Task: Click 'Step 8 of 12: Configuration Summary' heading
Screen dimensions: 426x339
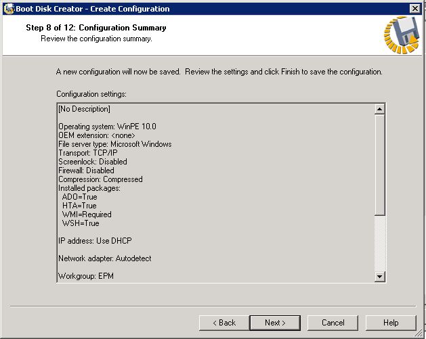Action: pos(96,28)
